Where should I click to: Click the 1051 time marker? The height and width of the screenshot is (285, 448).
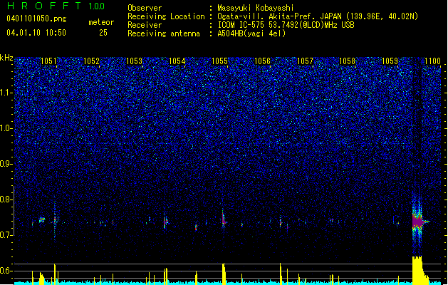pos(48,61)
